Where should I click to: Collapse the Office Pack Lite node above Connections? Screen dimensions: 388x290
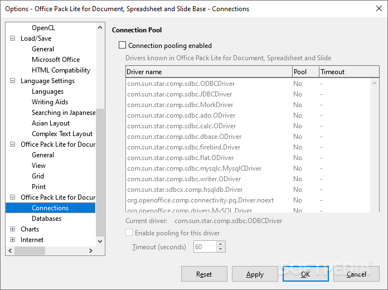tap(12, 197)
